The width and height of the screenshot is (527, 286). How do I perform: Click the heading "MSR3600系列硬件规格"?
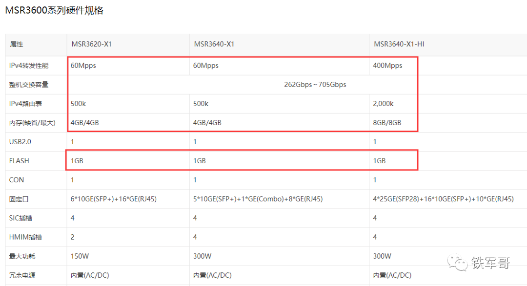tap(54, 10)
